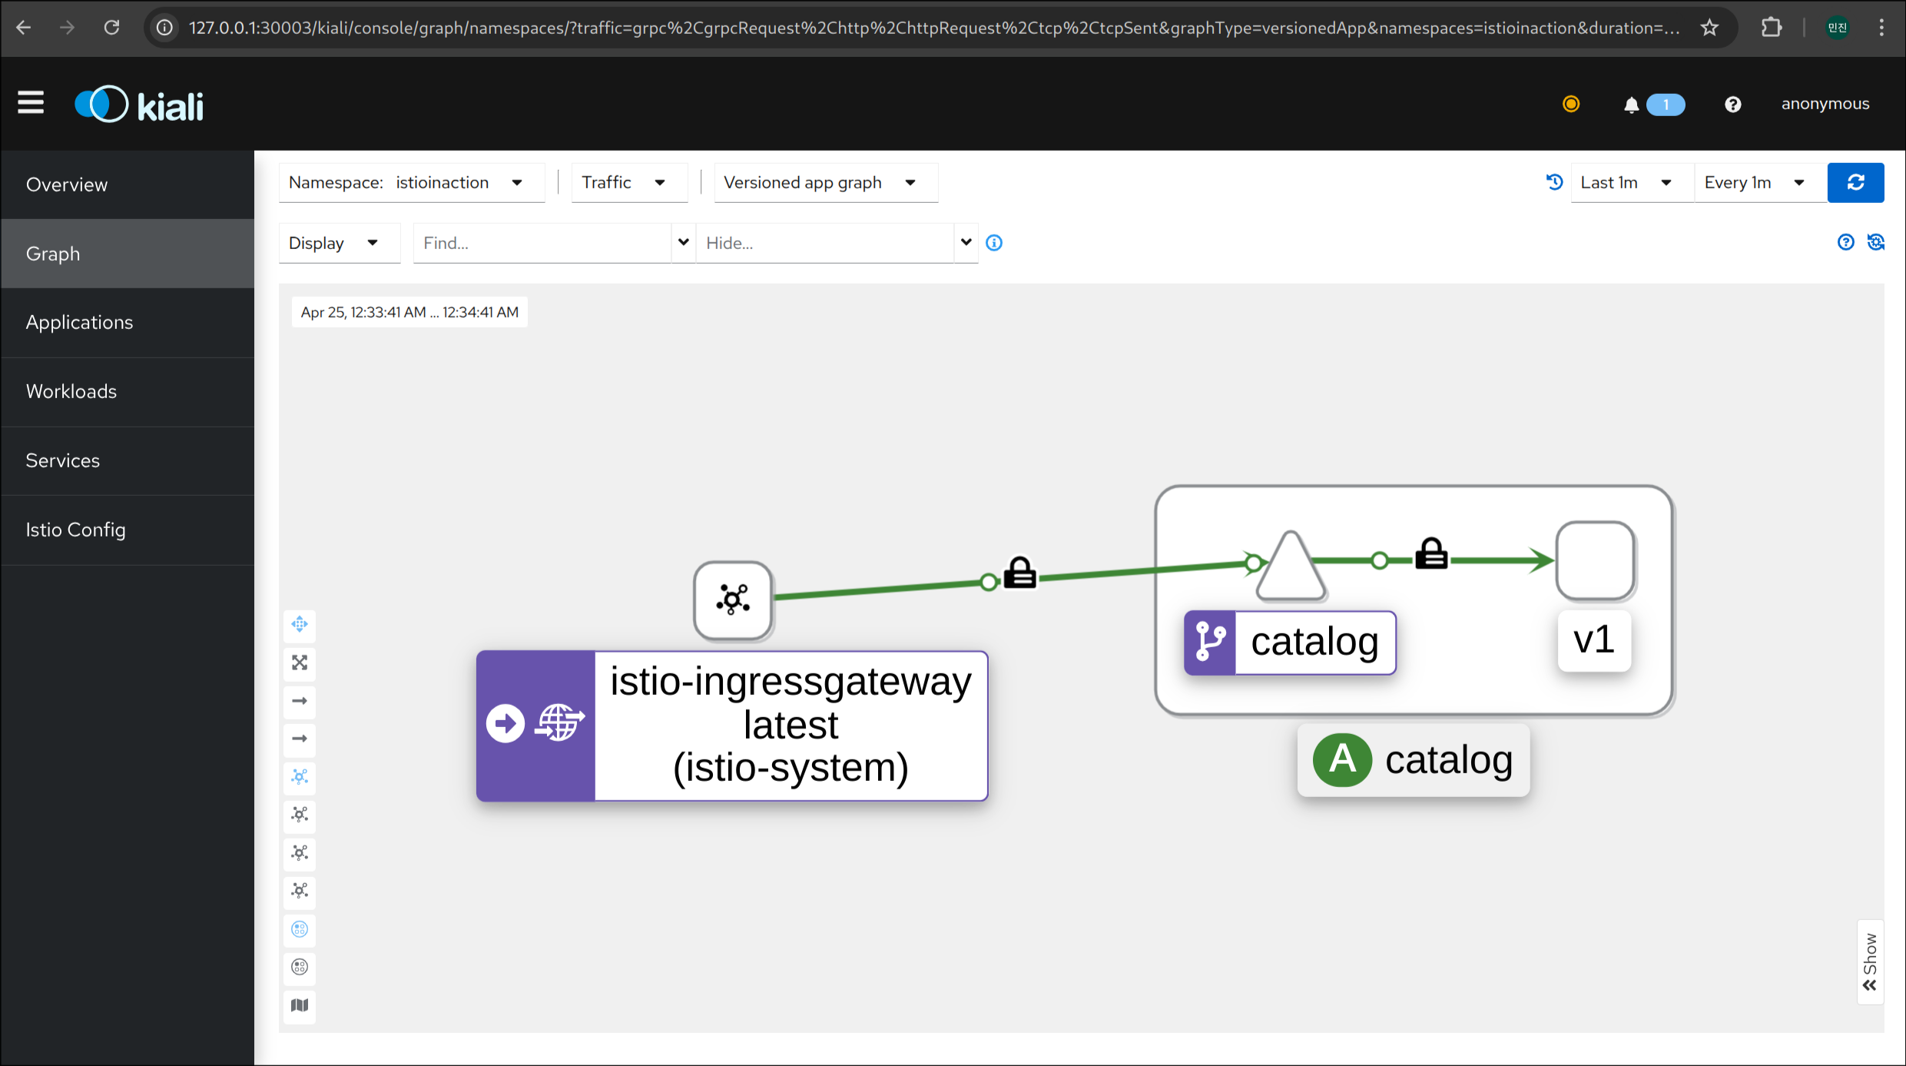The width and height of the screenshot is (1906, 1066).
Task: Open the Namespace istioinaction dropdown
Action: coord(412,183)
